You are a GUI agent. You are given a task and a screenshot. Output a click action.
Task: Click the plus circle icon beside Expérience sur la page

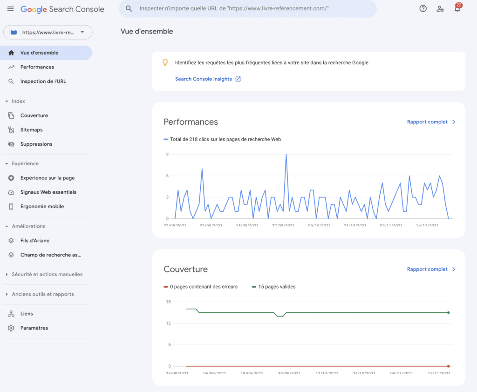(11, 178)
